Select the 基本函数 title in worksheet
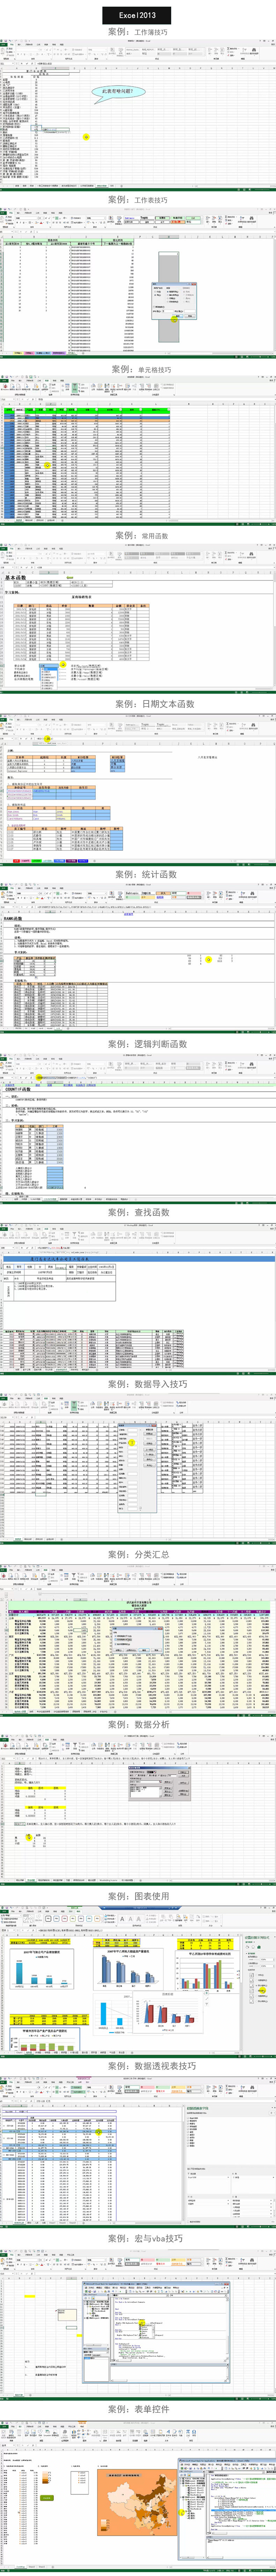This screenshot has width=276, height=2576. 16,577
